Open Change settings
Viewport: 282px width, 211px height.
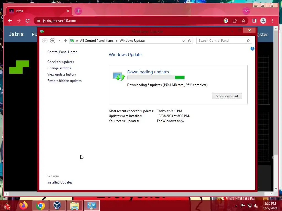click(x=59, y=68)
